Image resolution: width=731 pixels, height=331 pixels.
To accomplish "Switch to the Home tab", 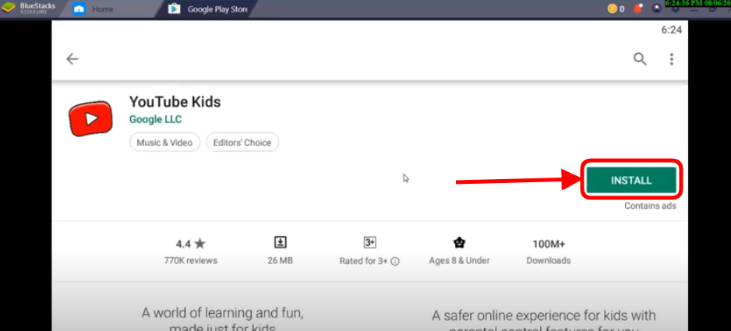I will click(104, 9).
